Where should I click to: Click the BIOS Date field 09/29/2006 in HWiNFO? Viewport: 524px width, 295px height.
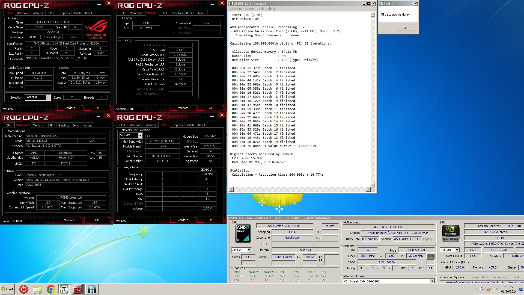(370, 239)
